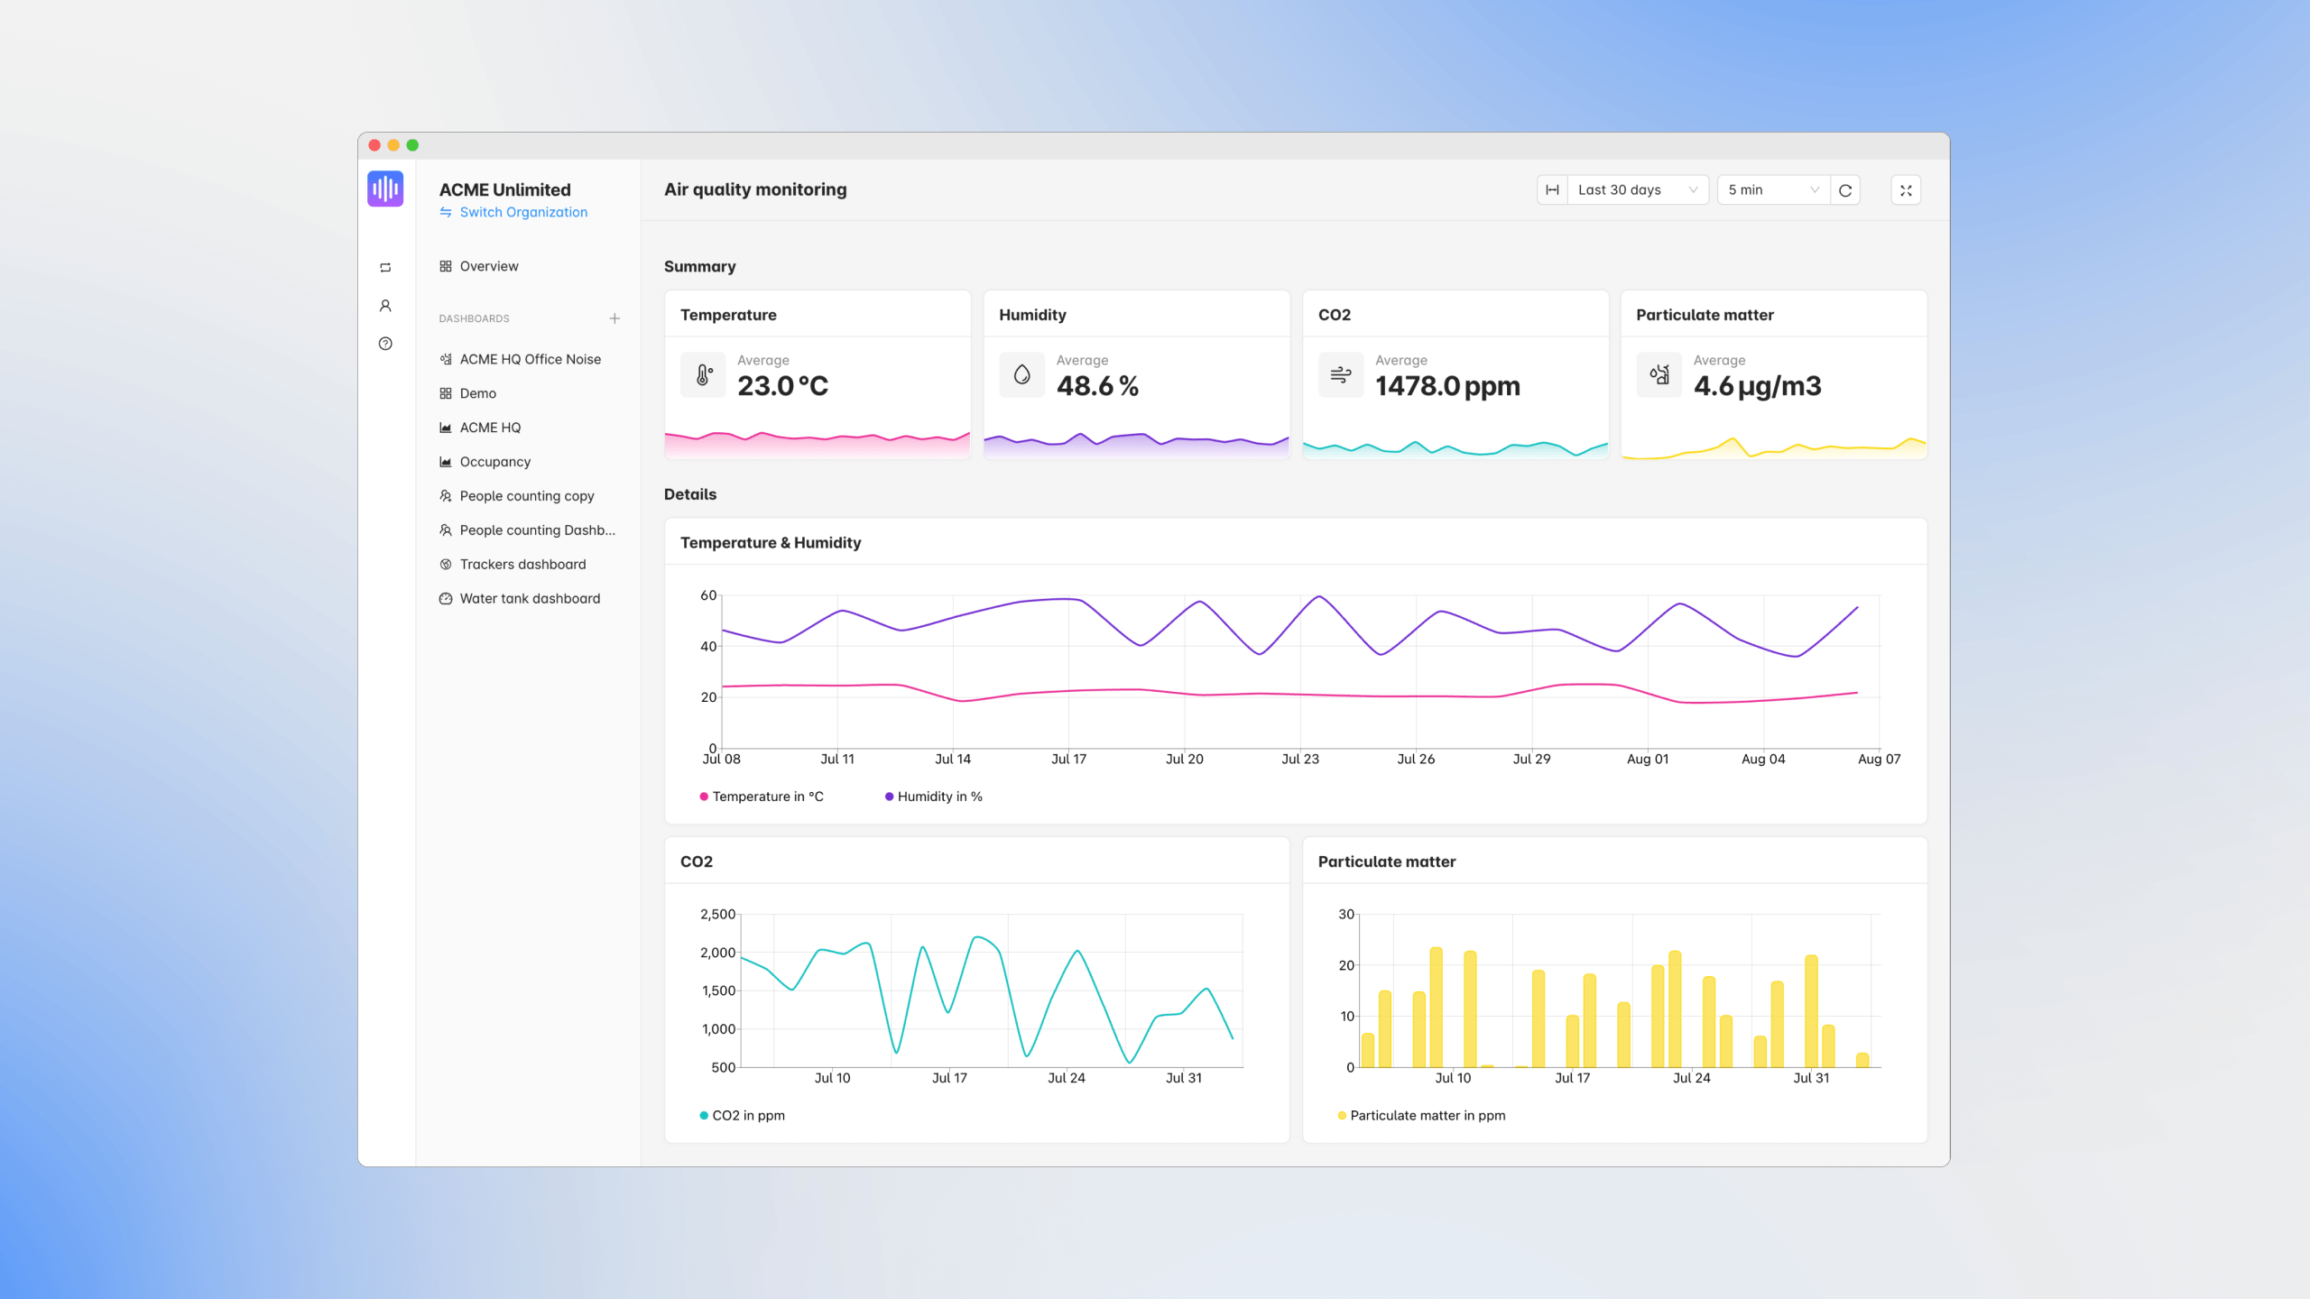Open the 5 min interval dropdown
Image resolution: width=2310 pixels, height=1299 pixels.
(x=1771, y=189)
